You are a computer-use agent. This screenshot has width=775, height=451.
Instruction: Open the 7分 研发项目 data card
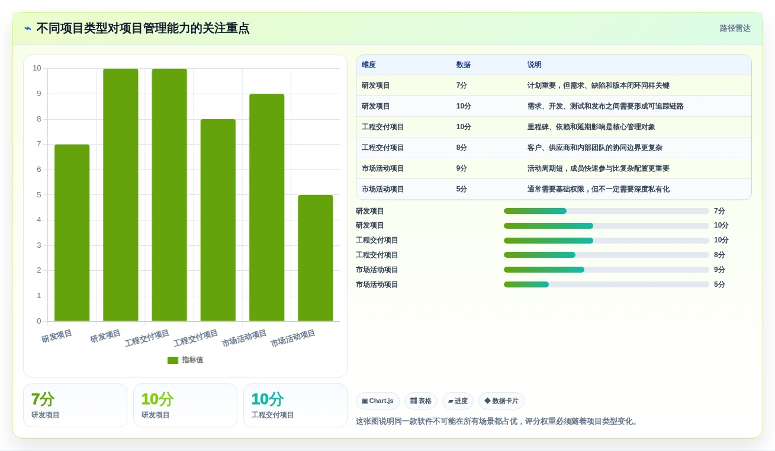click(75, 405)
